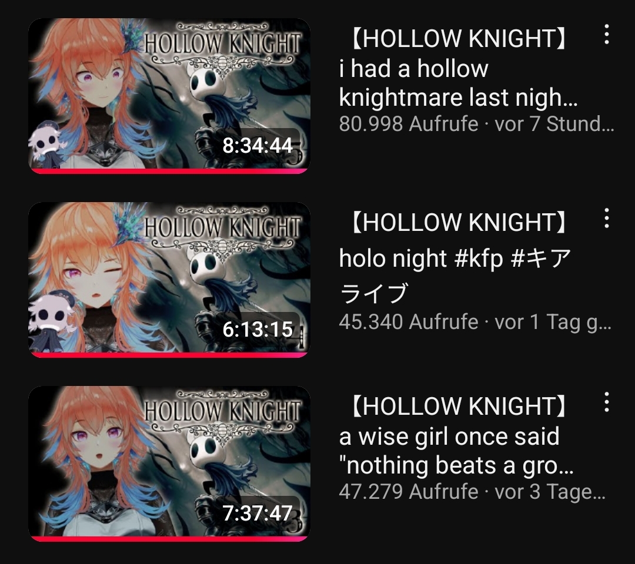Viewport: 635px width, 564px height.
Task: Click the 47.279 Aufrufe metadata line
Action: click(472, 492)
